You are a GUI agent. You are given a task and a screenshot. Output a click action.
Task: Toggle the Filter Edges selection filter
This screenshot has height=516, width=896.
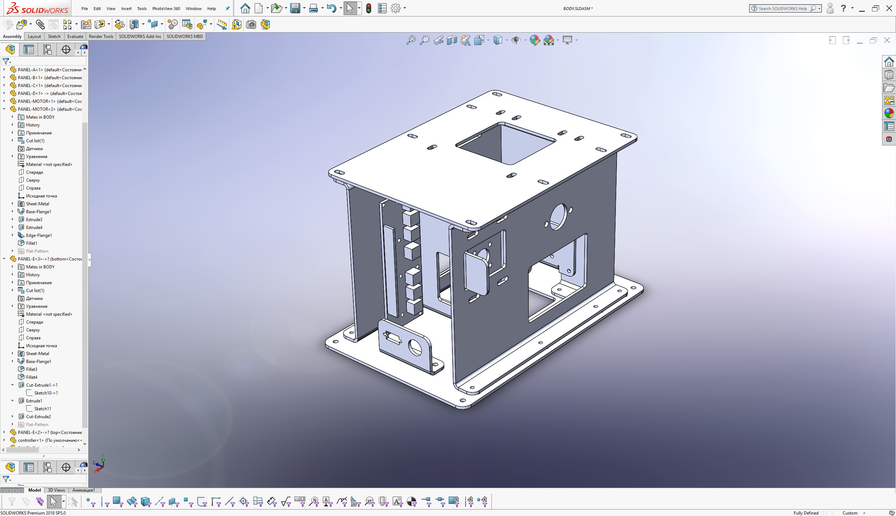click(105, 502)
